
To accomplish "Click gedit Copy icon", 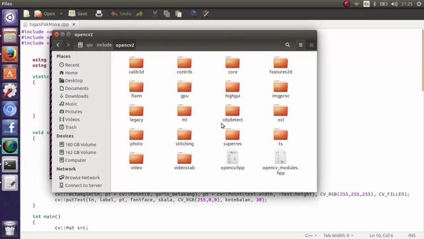I will (166, 13).
